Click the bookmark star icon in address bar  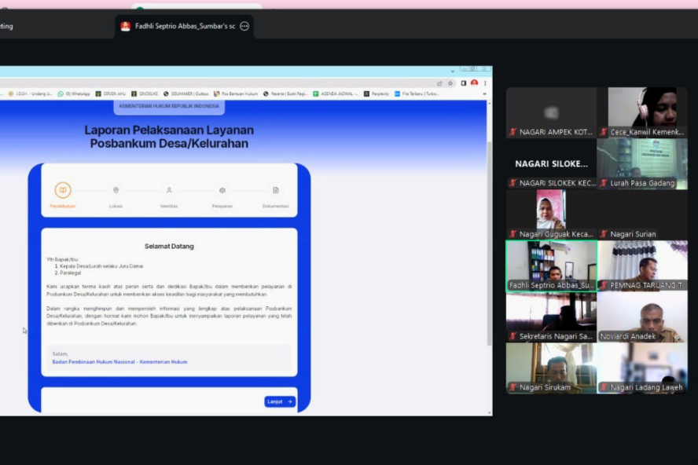click(450, 83)
